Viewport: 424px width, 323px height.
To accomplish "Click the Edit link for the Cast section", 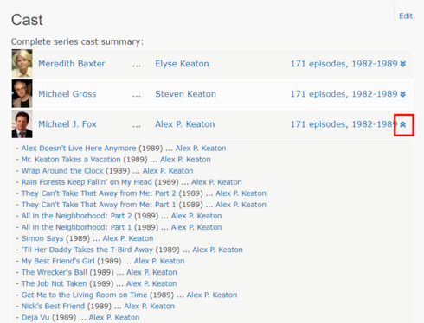I will [x=406, y=16].
